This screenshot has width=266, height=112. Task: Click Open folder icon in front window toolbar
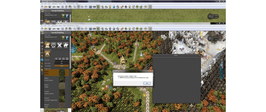(x=46, y=29)
